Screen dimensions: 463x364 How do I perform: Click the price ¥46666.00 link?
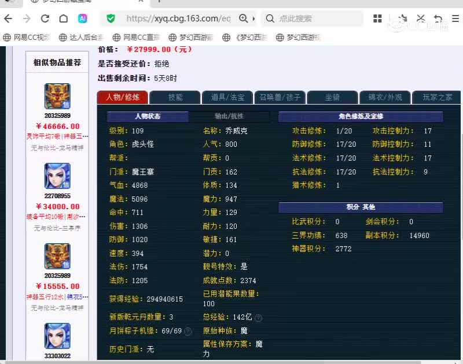57,127
